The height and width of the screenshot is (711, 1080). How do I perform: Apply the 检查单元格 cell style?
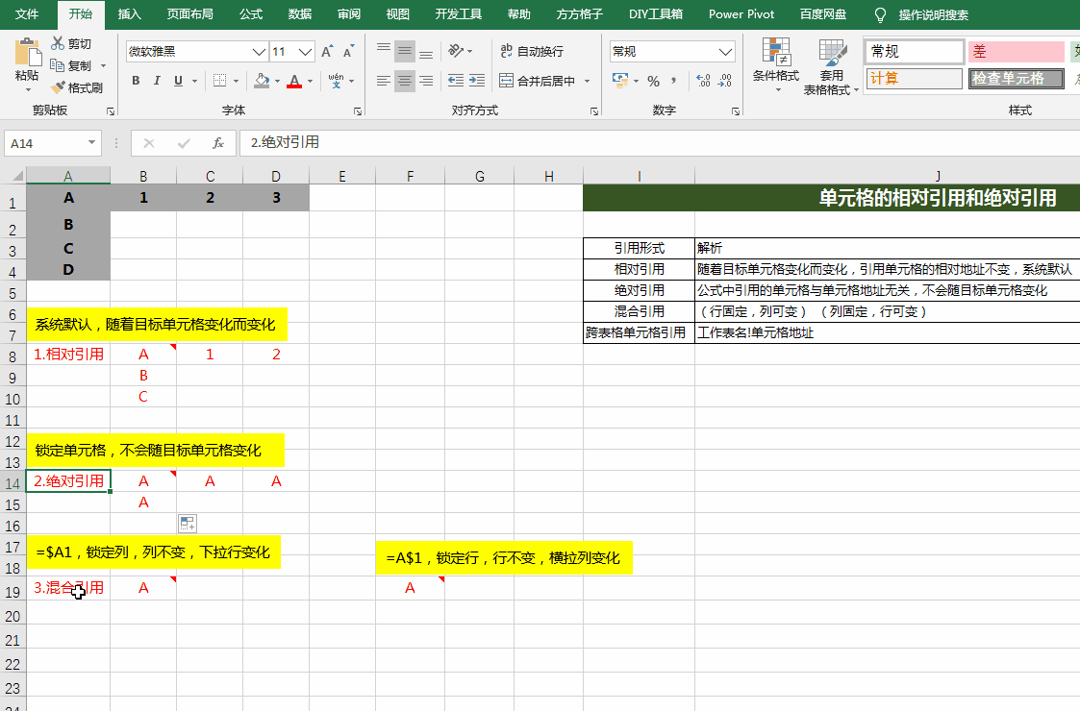[x=1016, y=79]
